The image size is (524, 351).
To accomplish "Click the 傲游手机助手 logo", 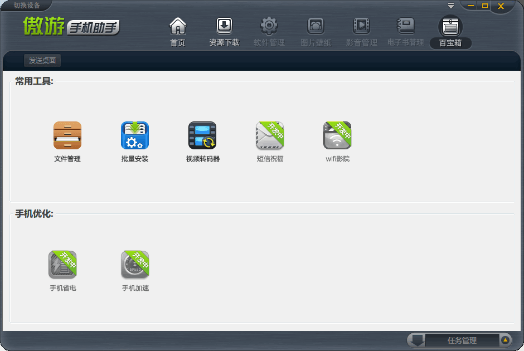I will click(x=71, y=26).
